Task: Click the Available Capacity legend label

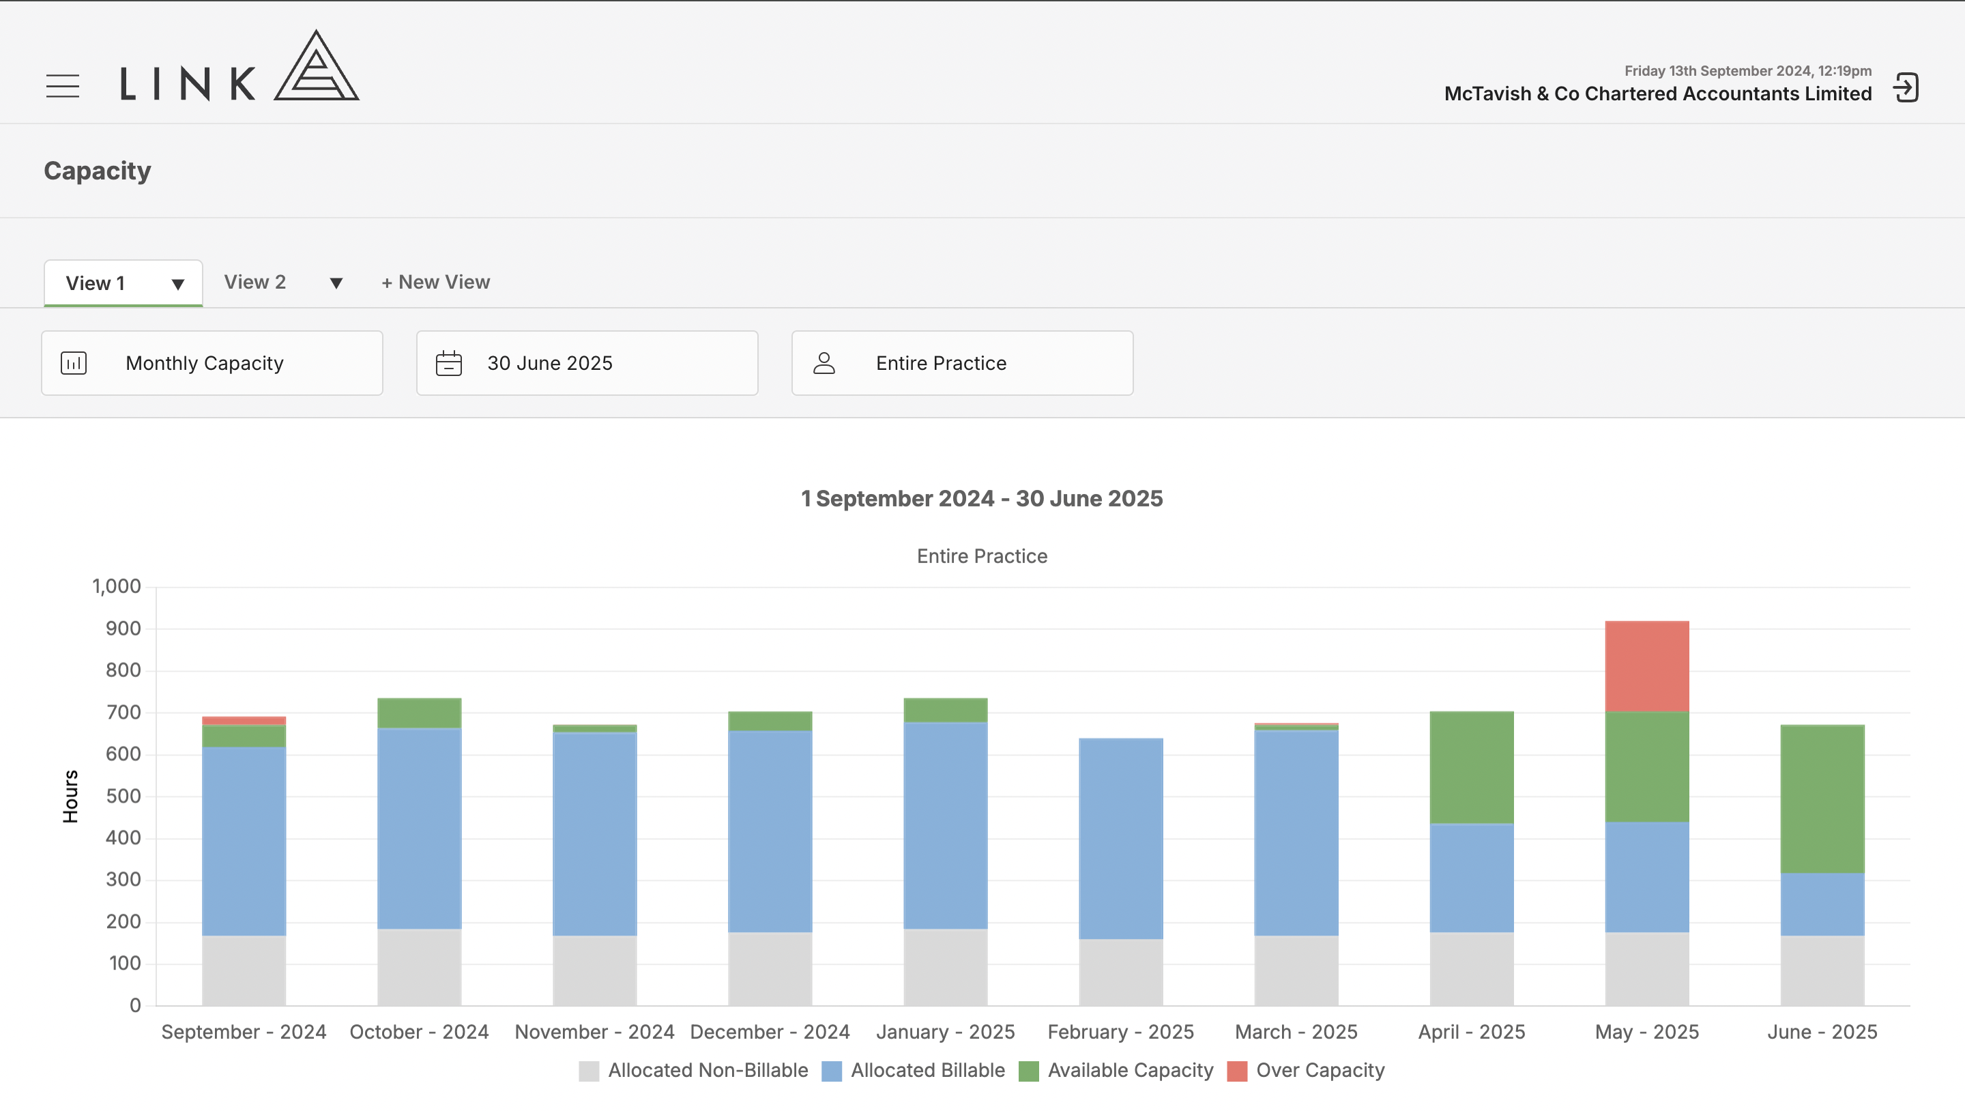Action: pos(1131,1071)
